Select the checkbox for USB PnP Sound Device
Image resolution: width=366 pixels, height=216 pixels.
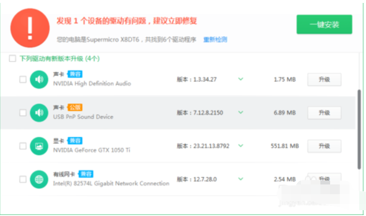pyautogui.click(x=23, y=113)
